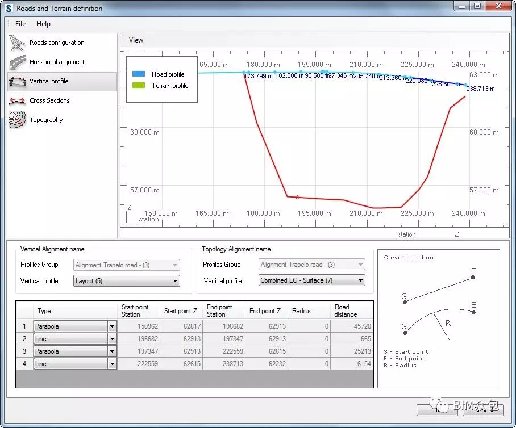Click the blue Road profile legend swatch
The image size is (516, 428).
click(x=139, y=74)
